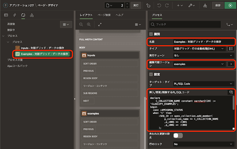The image size is (237, 149).
Task: Collapse the left pane with splitter arrow
Action: [74, 99]
